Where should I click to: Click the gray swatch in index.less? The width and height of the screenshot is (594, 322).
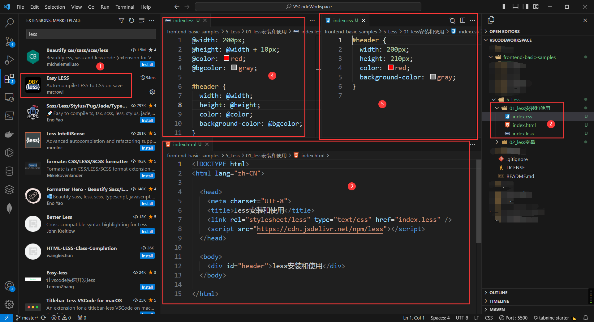coord(234,67)
